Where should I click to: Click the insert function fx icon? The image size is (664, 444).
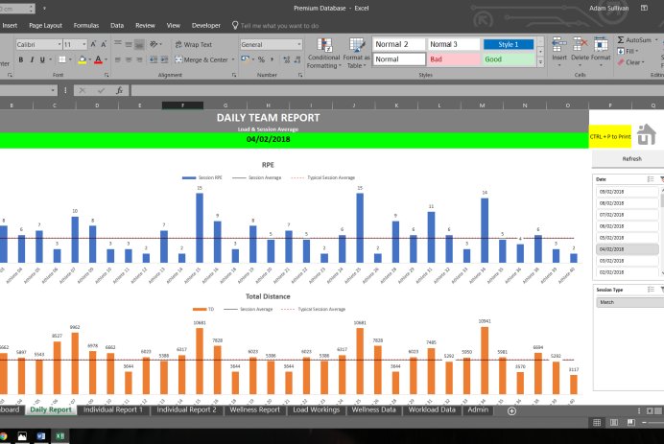120,90
